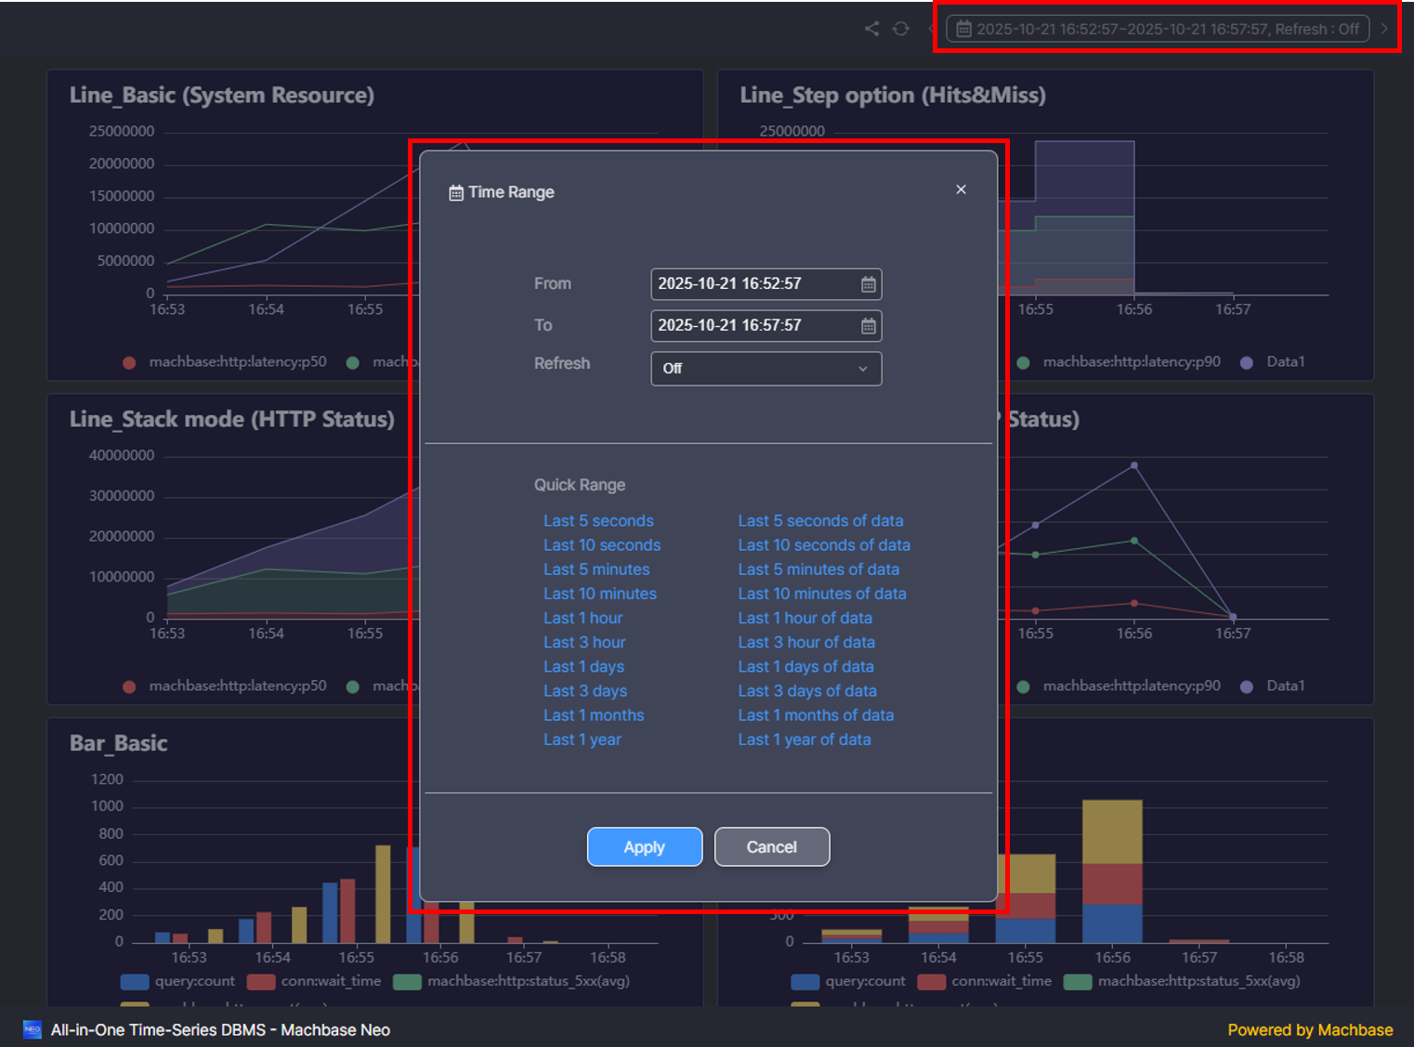Click the share dashboard icon
Viewport: 1414px width, 1047px height.
click(x=871, y=29)
